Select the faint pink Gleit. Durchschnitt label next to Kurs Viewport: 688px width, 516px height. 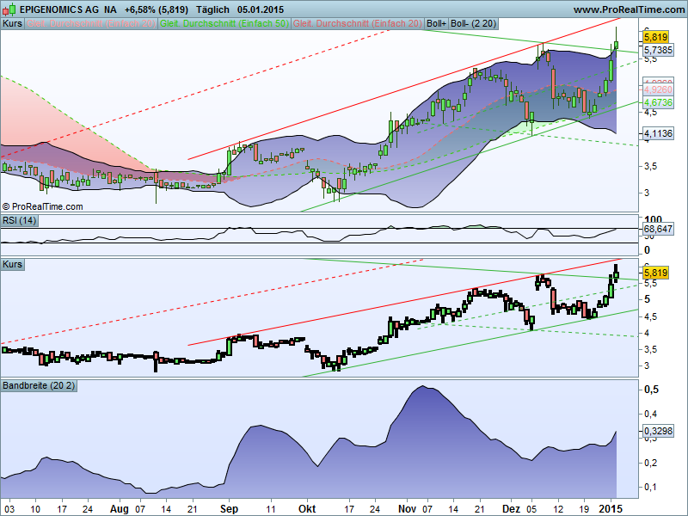[x=91, y=23]
